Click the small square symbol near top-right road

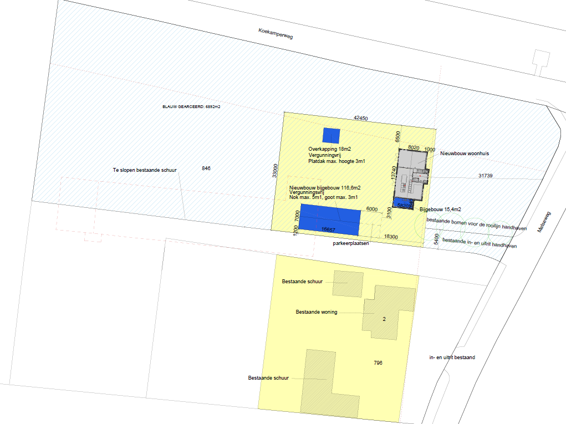pyautogui.click(x=540, y=57)
